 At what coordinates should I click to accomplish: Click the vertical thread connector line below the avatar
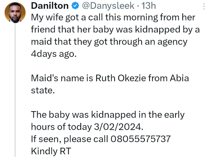(15, 90)
